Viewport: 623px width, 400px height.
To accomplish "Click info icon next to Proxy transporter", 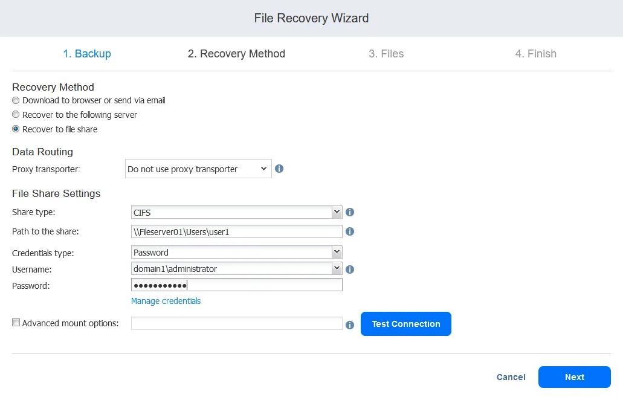I will tap(279, 169).
